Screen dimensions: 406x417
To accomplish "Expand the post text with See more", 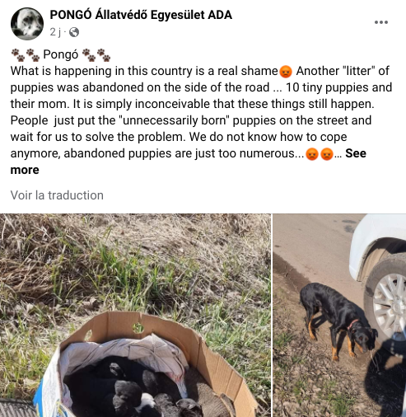I will pos(189,162).
